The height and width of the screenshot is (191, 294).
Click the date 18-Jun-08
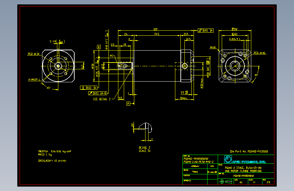click(212, 172)
